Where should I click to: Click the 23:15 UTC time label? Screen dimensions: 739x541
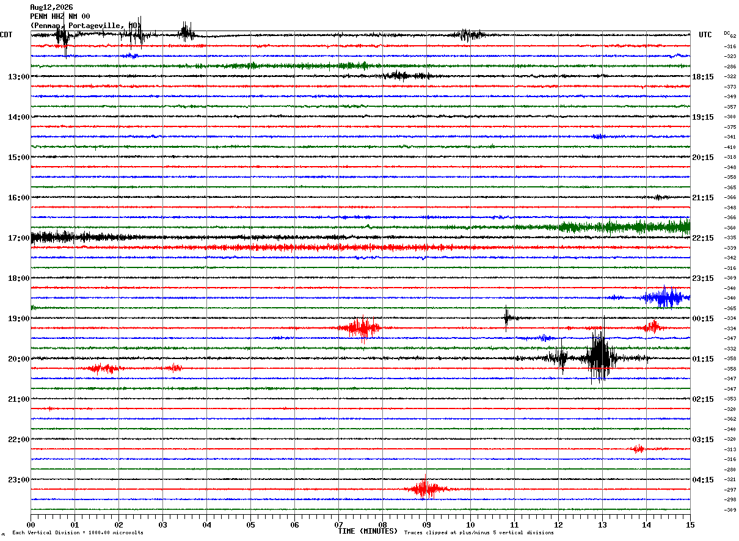703,278
